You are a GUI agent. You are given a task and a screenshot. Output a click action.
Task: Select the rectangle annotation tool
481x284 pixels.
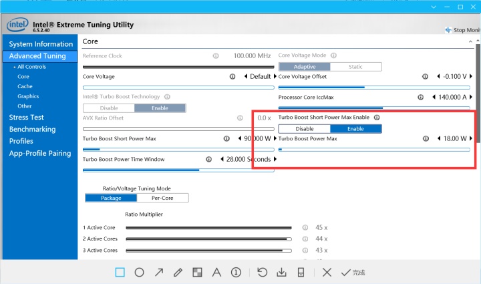120,273
